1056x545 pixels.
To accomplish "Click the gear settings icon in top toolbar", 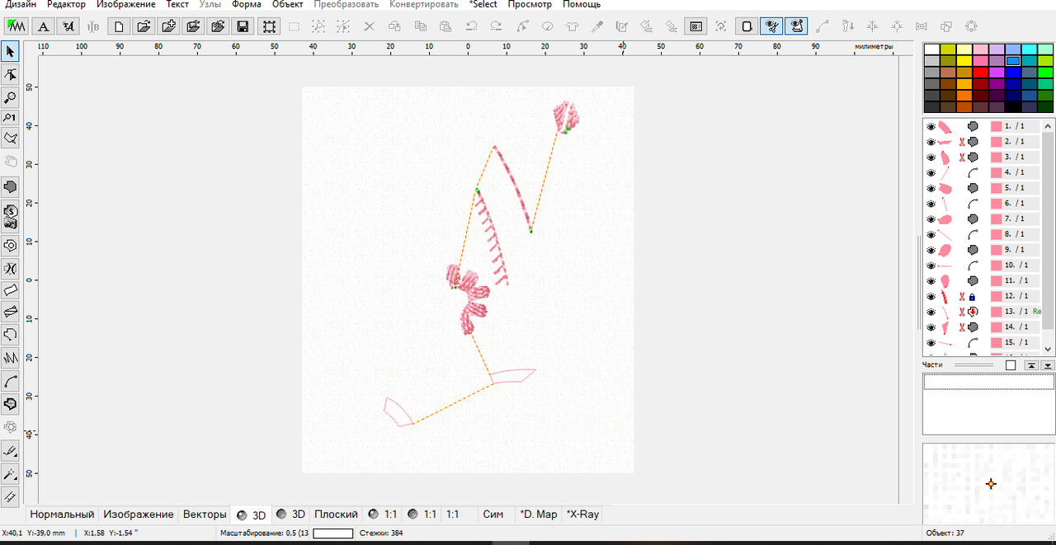I will (971, 26).
